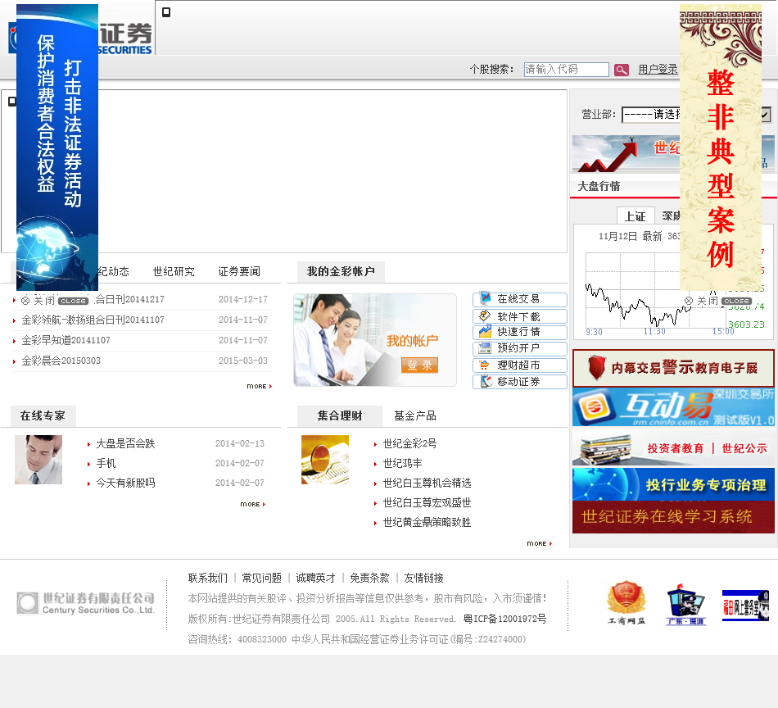Open product 世纪白玉尊宏观盛世
The image size is (778, 708).
click(x=427, y=503)
